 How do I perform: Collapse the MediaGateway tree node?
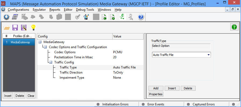coord(40,42)
